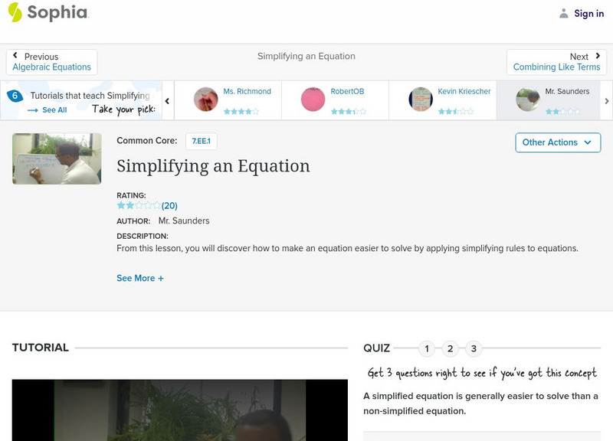Go to the previous lesson Algebraic Equations
This screenshot has width=613, height=441.
pos(53,67)
